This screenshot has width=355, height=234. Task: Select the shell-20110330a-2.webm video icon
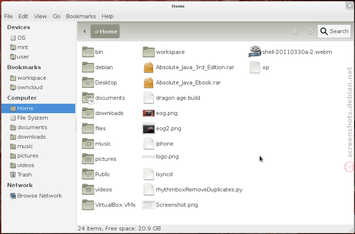point(255,52)
